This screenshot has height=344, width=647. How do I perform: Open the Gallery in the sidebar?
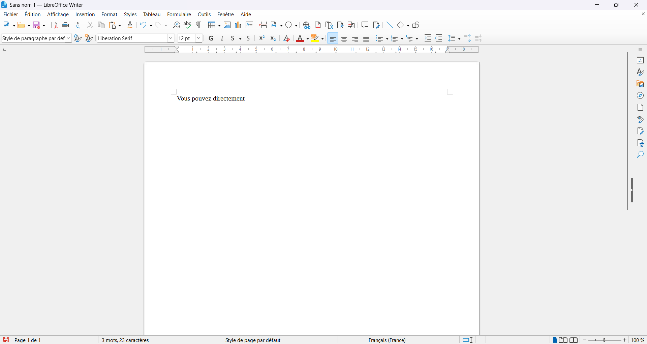click(x=640, y=84)
